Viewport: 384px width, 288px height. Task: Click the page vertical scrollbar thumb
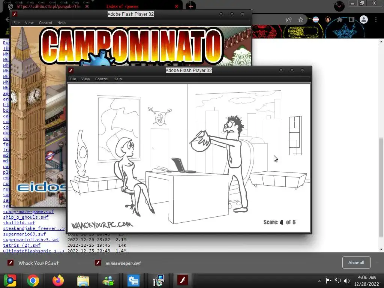coord(381,187)
